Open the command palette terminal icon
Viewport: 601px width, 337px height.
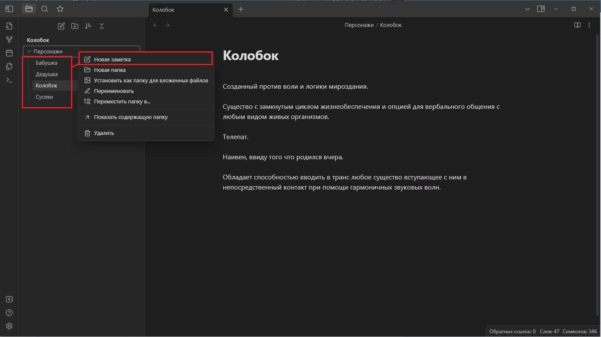tap(9, 80)
